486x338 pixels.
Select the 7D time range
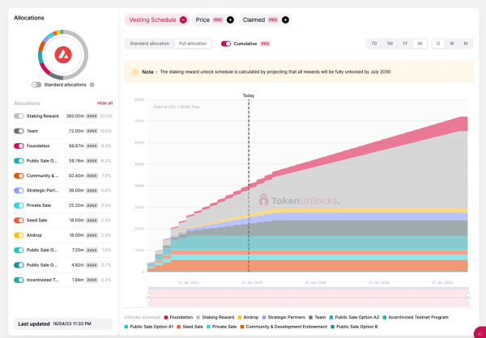[373, 43]
